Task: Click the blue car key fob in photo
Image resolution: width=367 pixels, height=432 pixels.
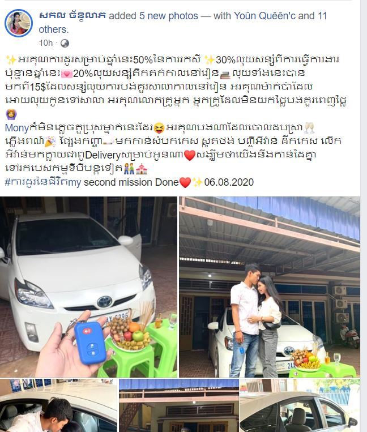Action: (x=90, y=342)
